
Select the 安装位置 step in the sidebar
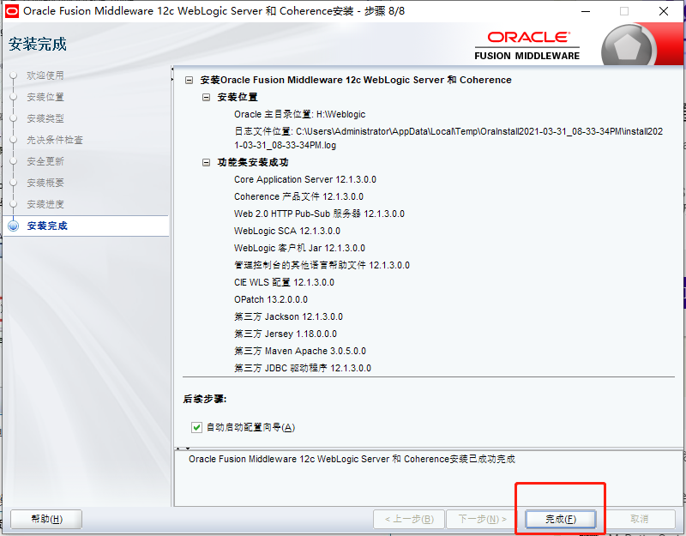pos(45,97)
